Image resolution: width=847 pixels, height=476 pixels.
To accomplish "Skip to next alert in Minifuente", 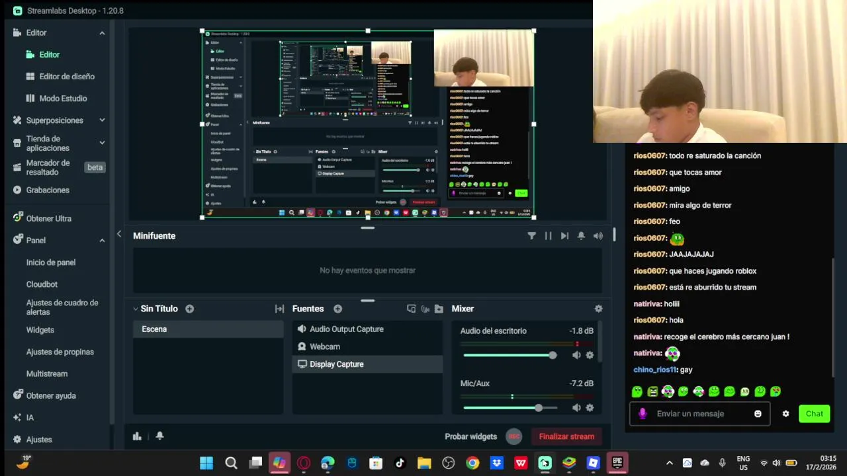I will pos(564,235).
